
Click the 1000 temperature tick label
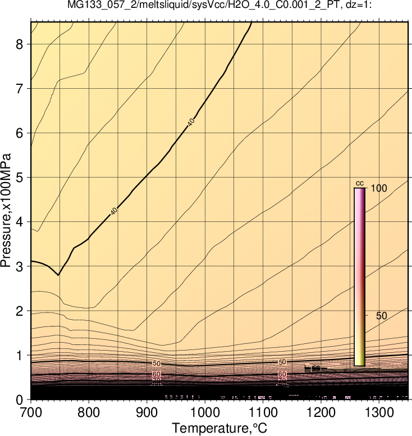[205, 412]
